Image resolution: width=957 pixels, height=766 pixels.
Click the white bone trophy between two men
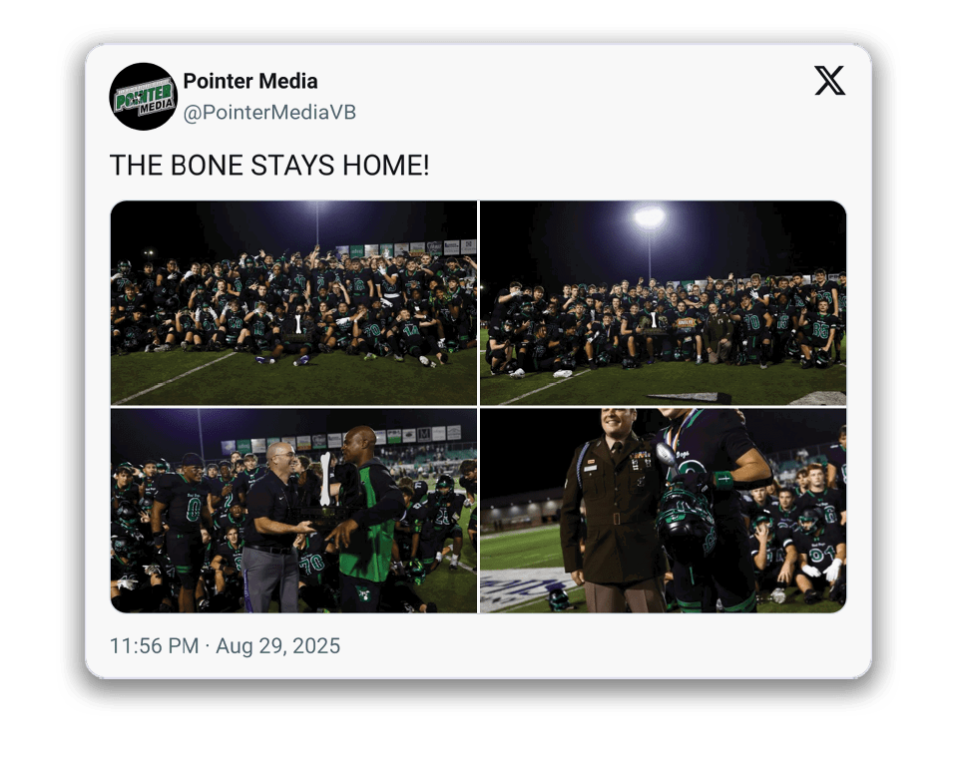pyautogui.click(x=325, y=479)
